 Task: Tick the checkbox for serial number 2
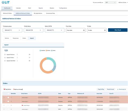[x=8, y=101]
